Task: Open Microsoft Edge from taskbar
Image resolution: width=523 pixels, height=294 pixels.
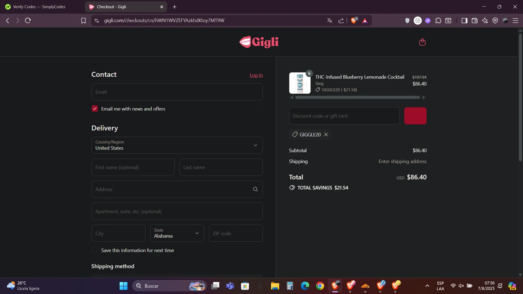Action: click(305, 286)
